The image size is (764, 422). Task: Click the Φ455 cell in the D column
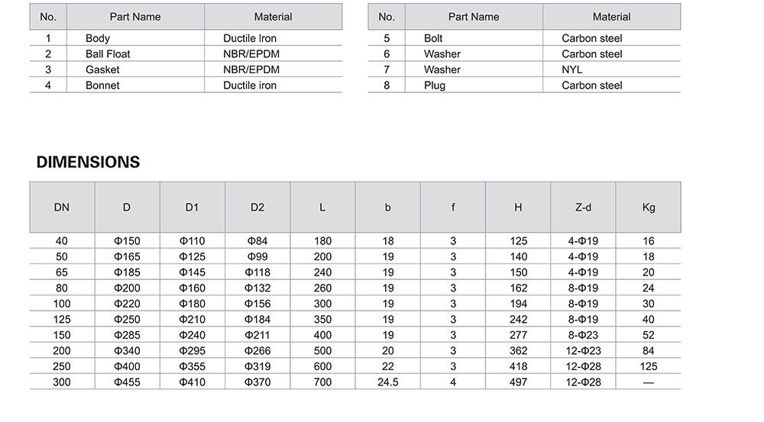(x=127, y=382)
